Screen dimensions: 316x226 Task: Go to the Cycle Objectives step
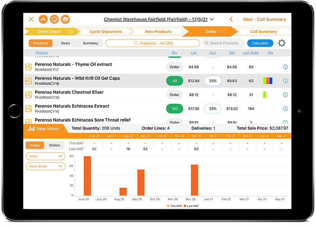(105, 32)
